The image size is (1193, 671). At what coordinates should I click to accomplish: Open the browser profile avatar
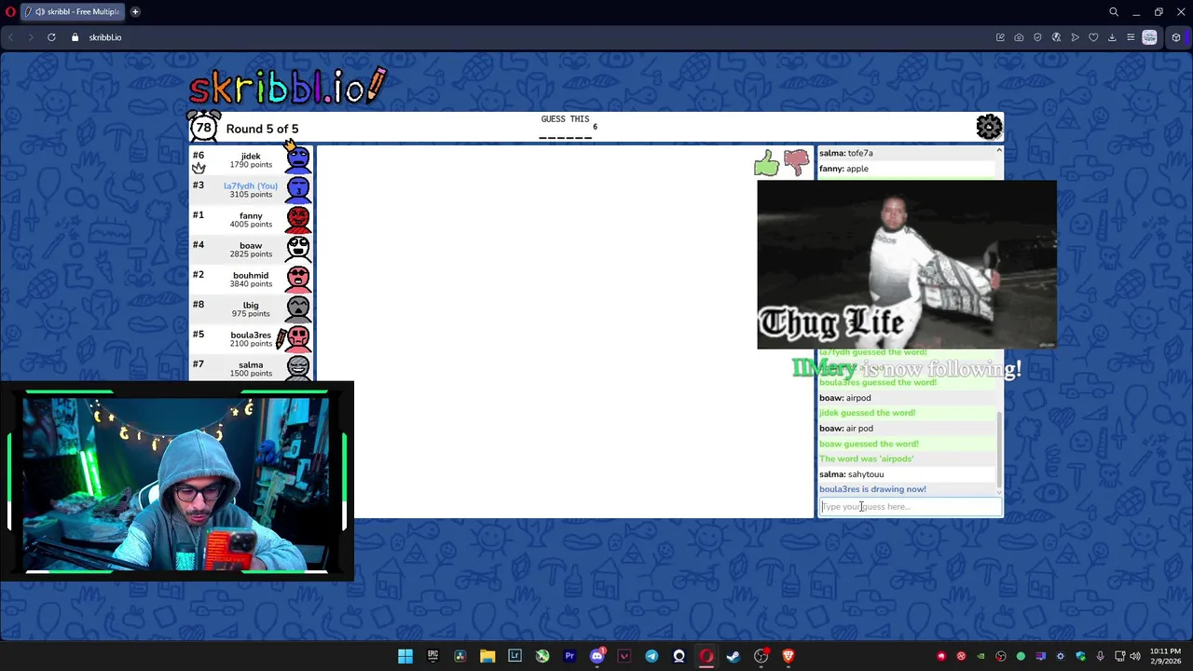coord(1149,37)
